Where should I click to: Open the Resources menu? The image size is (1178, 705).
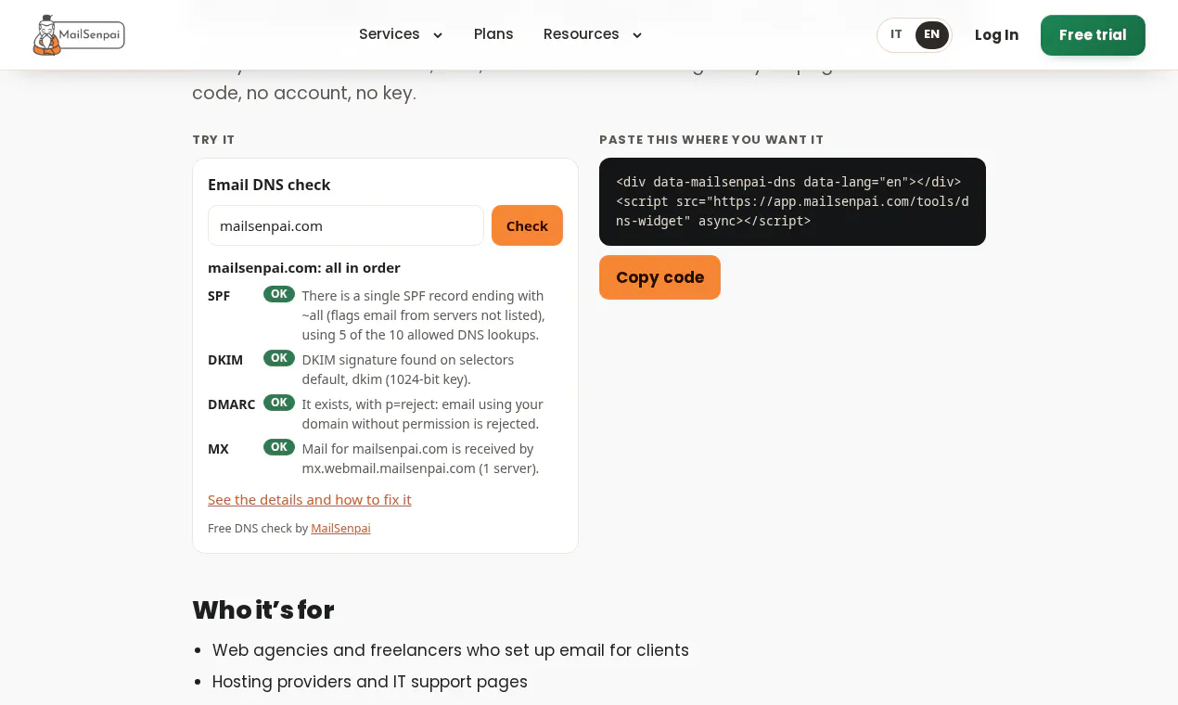[582, 34]
